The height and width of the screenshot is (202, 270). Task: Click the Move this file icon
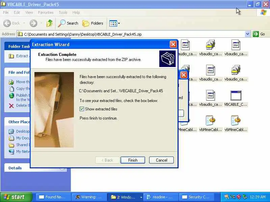point(11,82)
